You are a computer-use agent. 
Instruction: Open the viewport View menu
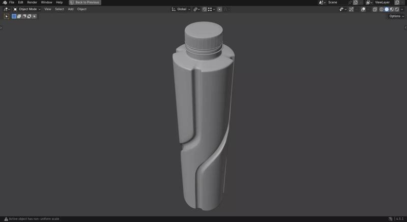click(x=48, y=9)
